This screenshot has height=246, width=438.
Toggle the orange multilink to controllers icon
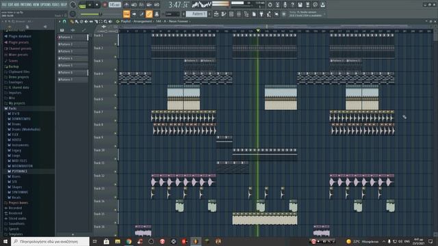pos(149,14)
